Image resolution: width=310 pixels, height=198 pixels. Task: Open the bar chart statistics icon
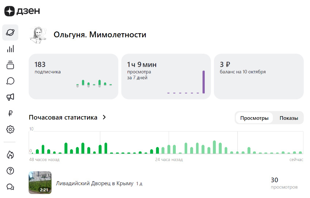(10, 49)
